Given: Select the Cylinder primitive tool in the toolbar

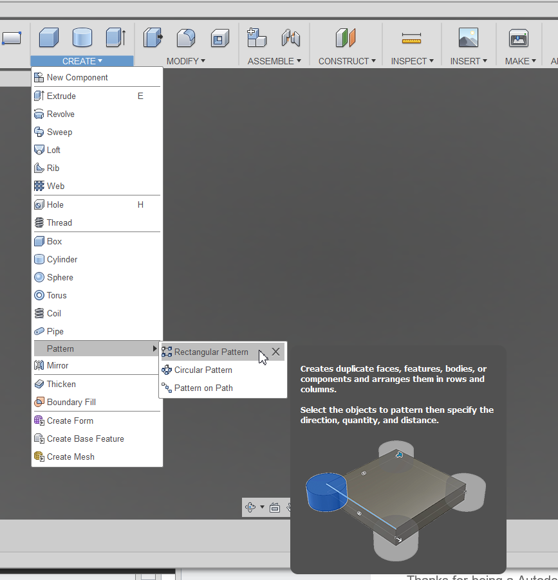Looking at the screenshot, I should (82, 38).
